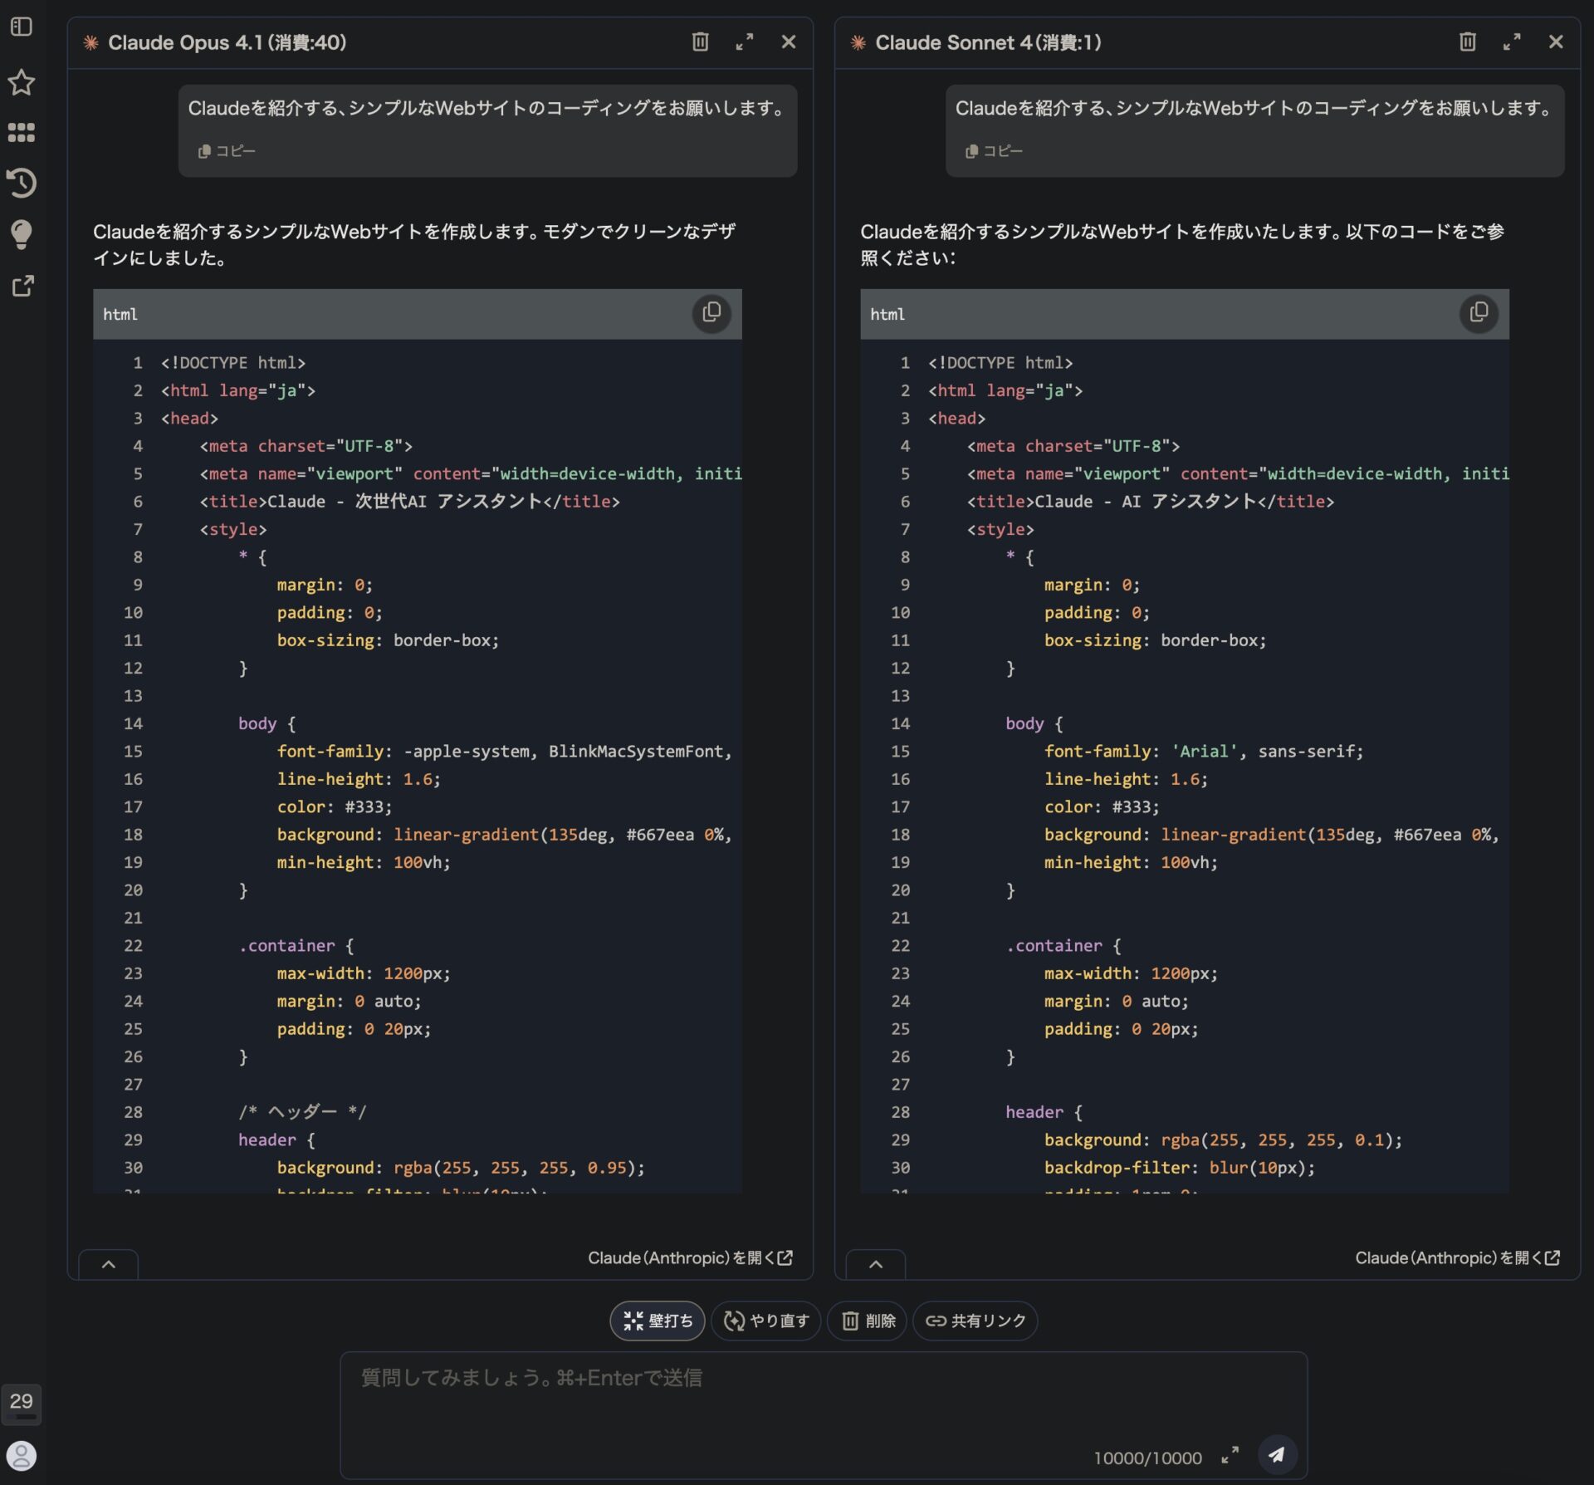
Task: Click the 10000/10000 character counter
Action: (x=1147, y=1458)
